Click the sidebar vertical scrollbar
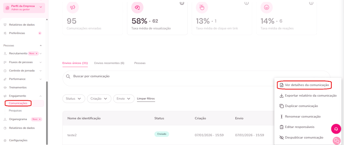344x145 pixels. tap(47, 113)
